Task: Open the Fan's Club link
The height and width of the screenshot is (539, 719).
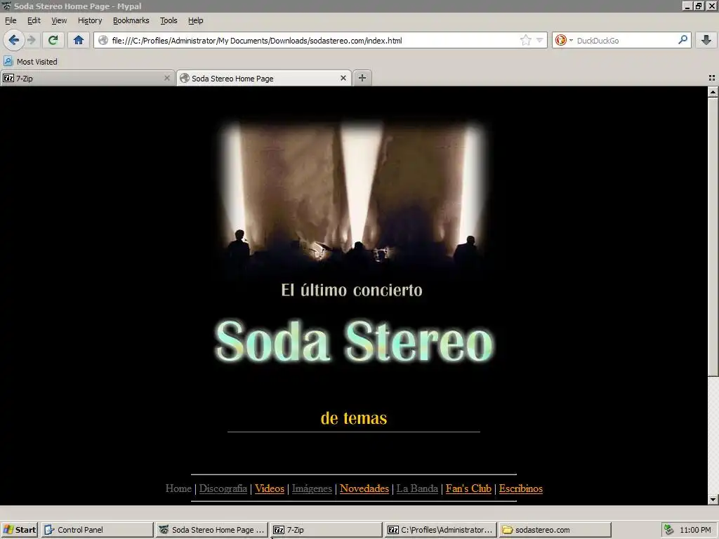Action: (x=468, y=488)
